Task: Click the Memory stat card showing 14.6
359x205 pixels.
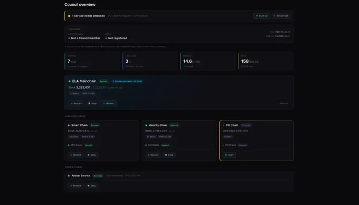Action: point(208,61)
